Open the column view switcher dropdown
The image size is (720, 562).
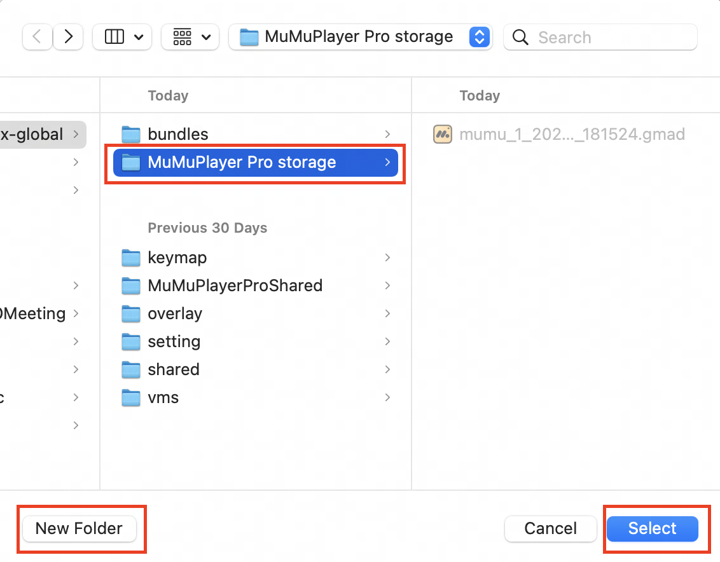123,38
